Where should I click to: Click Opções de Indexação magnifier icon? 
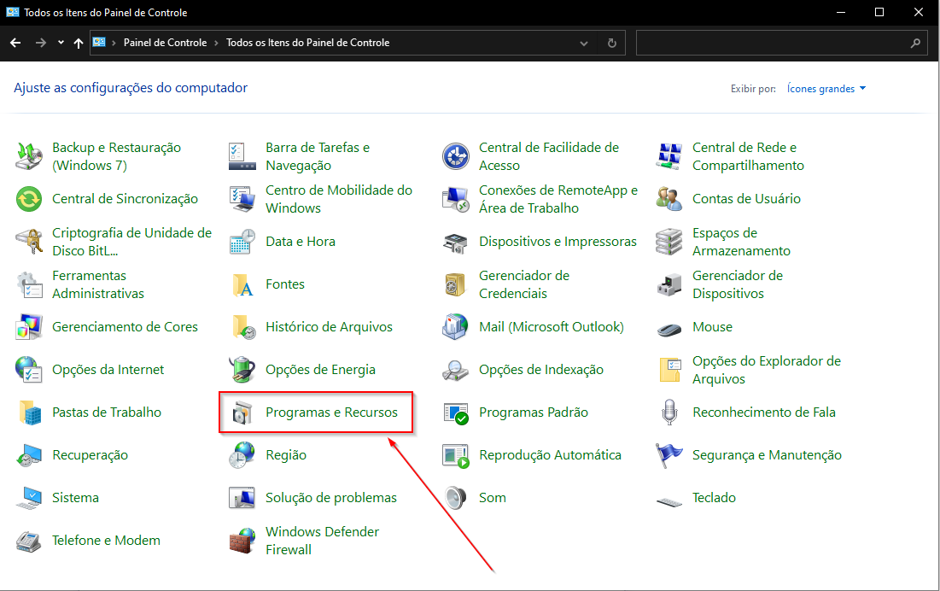[x=456, y=370]
